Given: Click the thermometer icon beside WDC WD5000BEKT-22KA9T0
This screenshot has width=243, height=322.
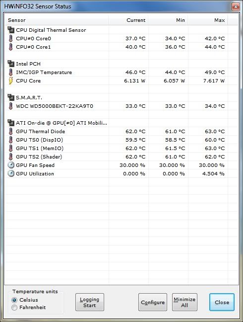Looking at the screenshot, I should coord(10,106).
